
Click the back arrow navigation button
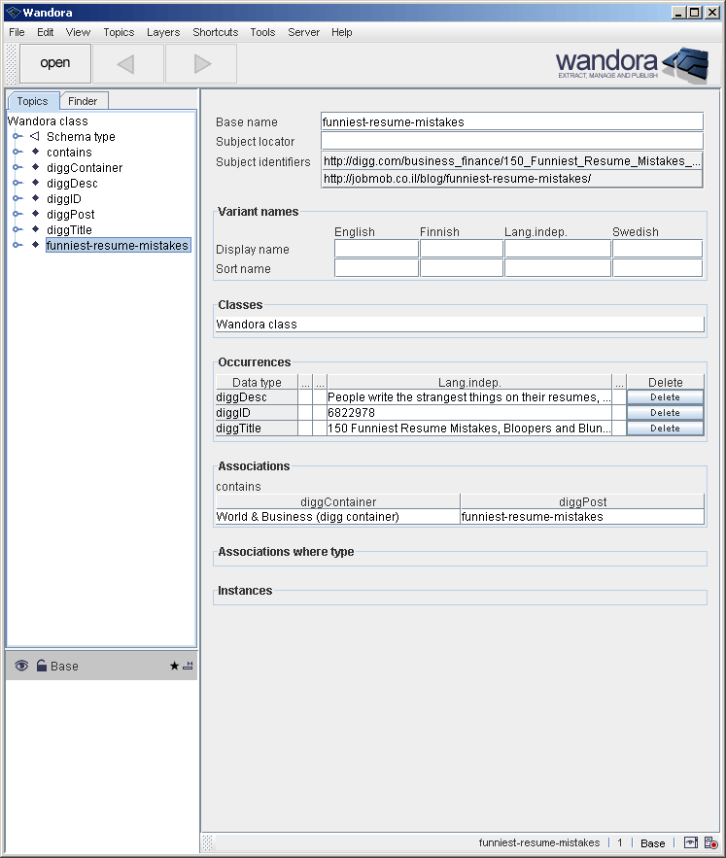pos(127,64)
